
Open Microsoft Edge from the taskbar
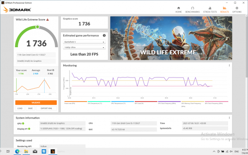[x=17, y=151]
